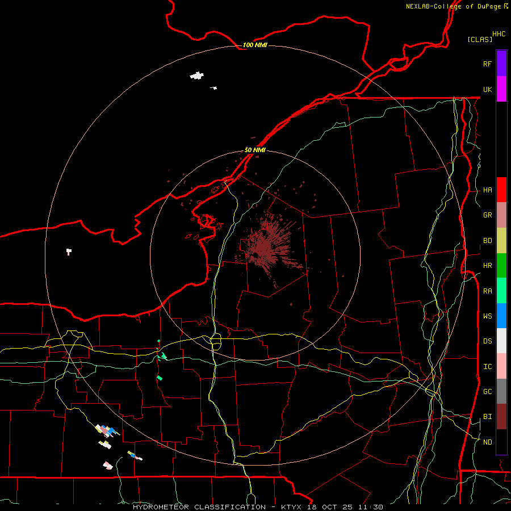Click the 'BI' legend label
Viewport: 511px width, 511px height.
(x=487, y=417)
